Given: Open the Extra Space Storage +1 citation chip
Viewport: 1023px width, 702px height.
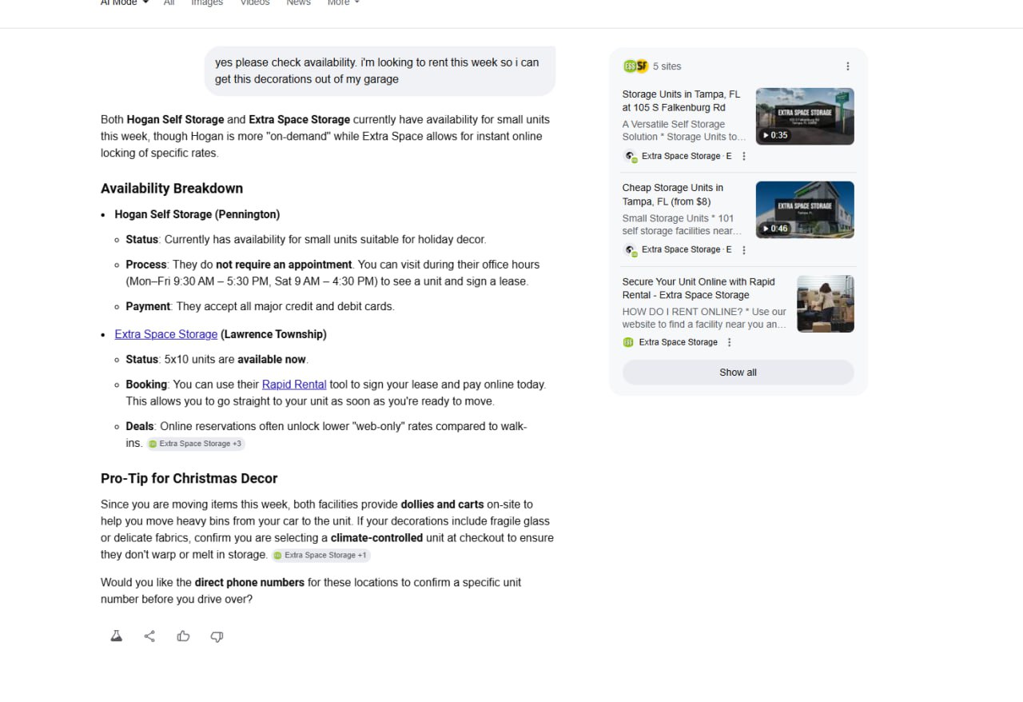Looking at the screenshot, I should pos(320,555).
